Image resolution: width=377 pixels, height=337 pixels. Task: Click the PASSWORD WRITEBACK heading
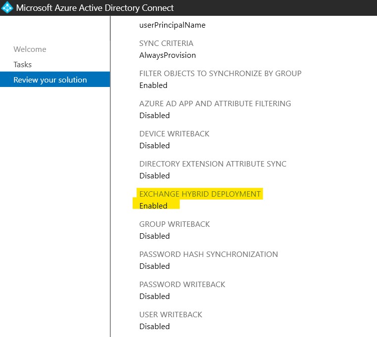pyautogui.click(x=182, y=285)
